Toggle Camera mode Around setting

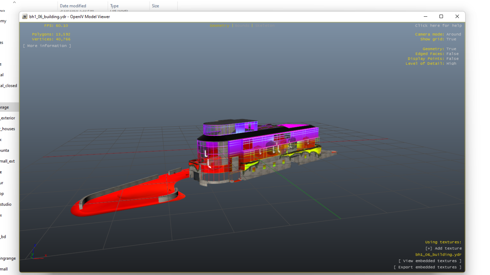(438, 35)
